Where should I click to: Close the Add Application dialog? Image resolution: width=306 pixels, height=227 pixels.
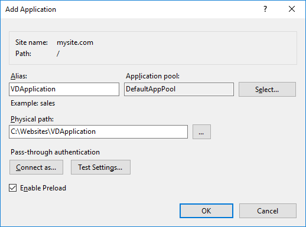(292, 9)
